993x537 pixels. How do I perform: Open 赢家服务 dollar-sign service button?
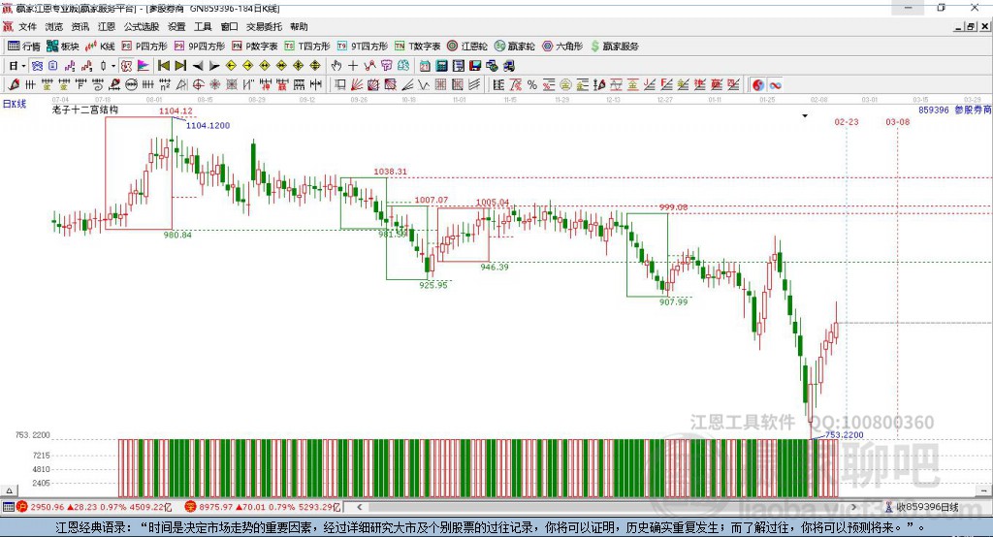tap(614, 47)
